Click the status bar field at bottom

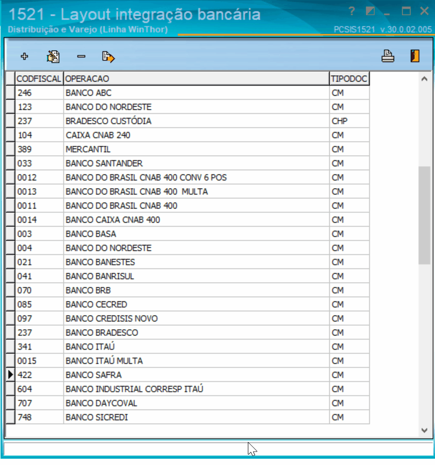[219, 449]
